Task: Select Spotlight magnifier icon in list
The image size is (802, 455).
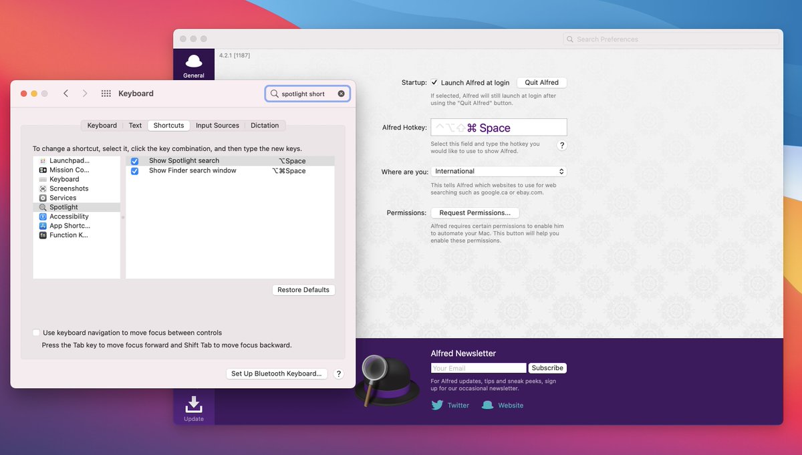Action: pos(43,208)
